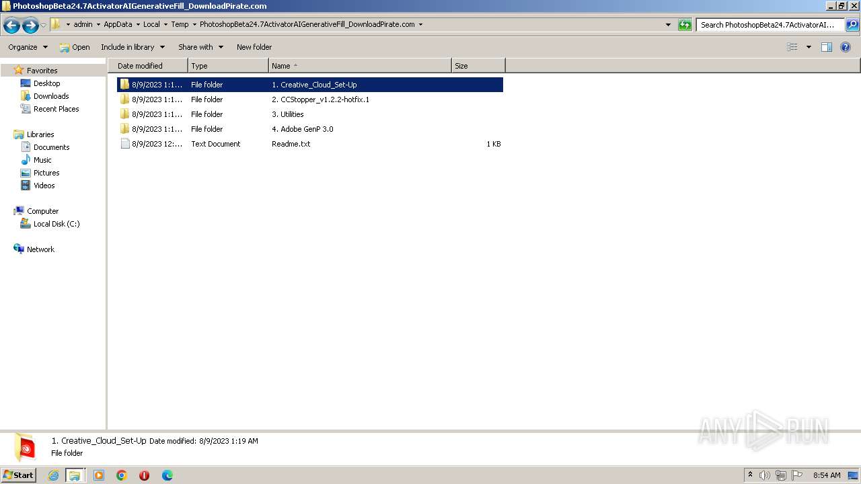
Task: Open the Action Center flag icon
Action: [797, 475]
